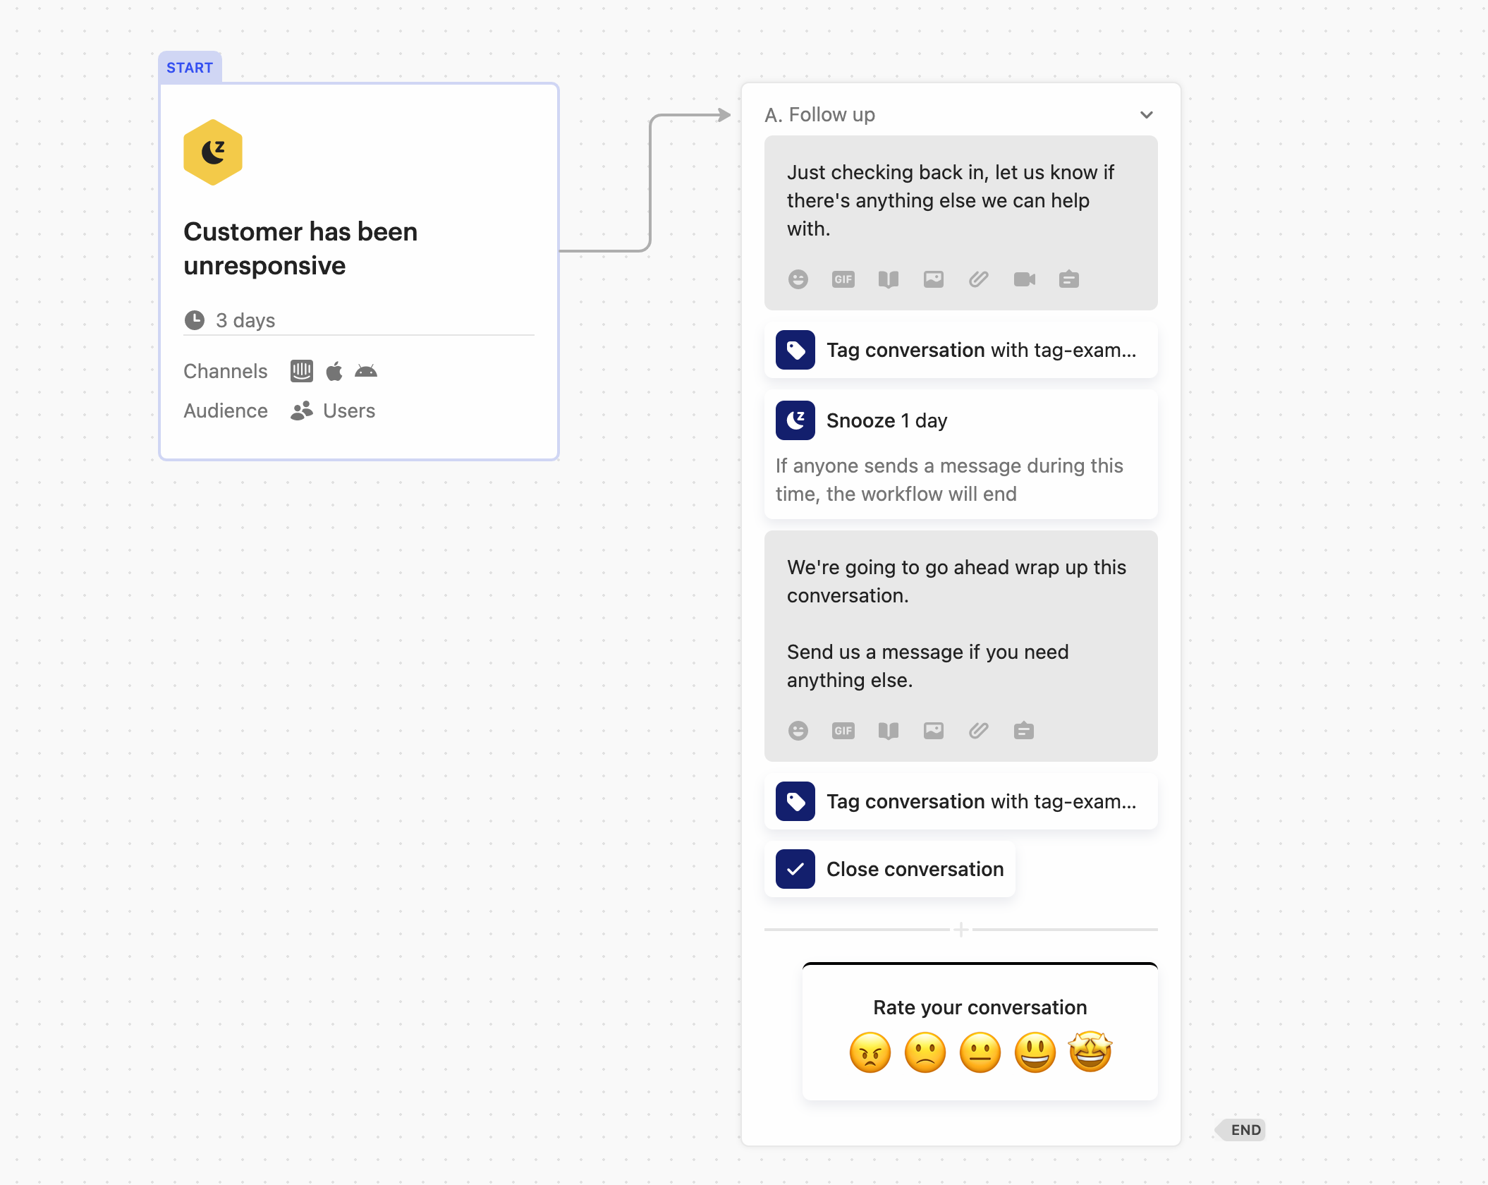Open the GIF picker in the first message
The image size is (1488, 1185).
click(843, 279)
